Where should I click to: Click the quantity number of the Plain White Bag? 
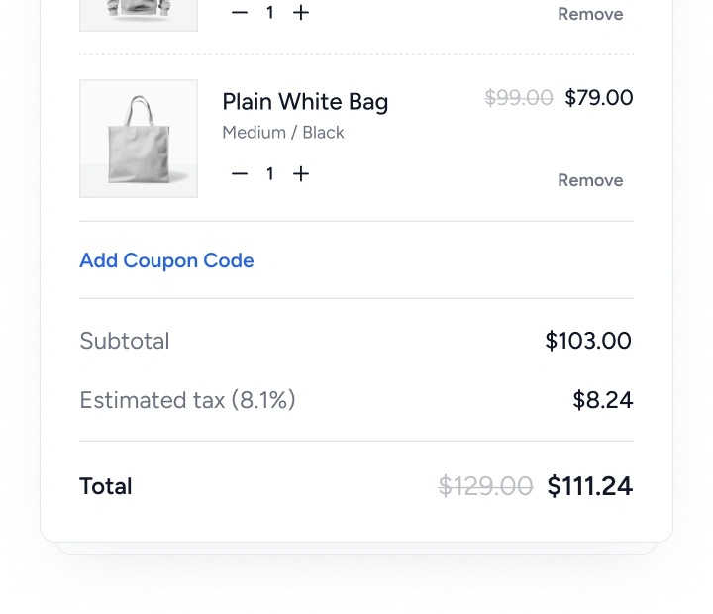click(269, 174)
